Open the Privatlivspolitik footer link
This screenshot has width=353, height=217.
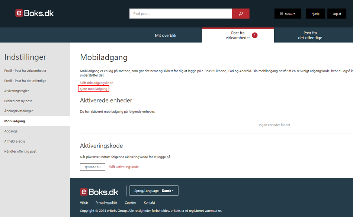[x=106, y=203]
